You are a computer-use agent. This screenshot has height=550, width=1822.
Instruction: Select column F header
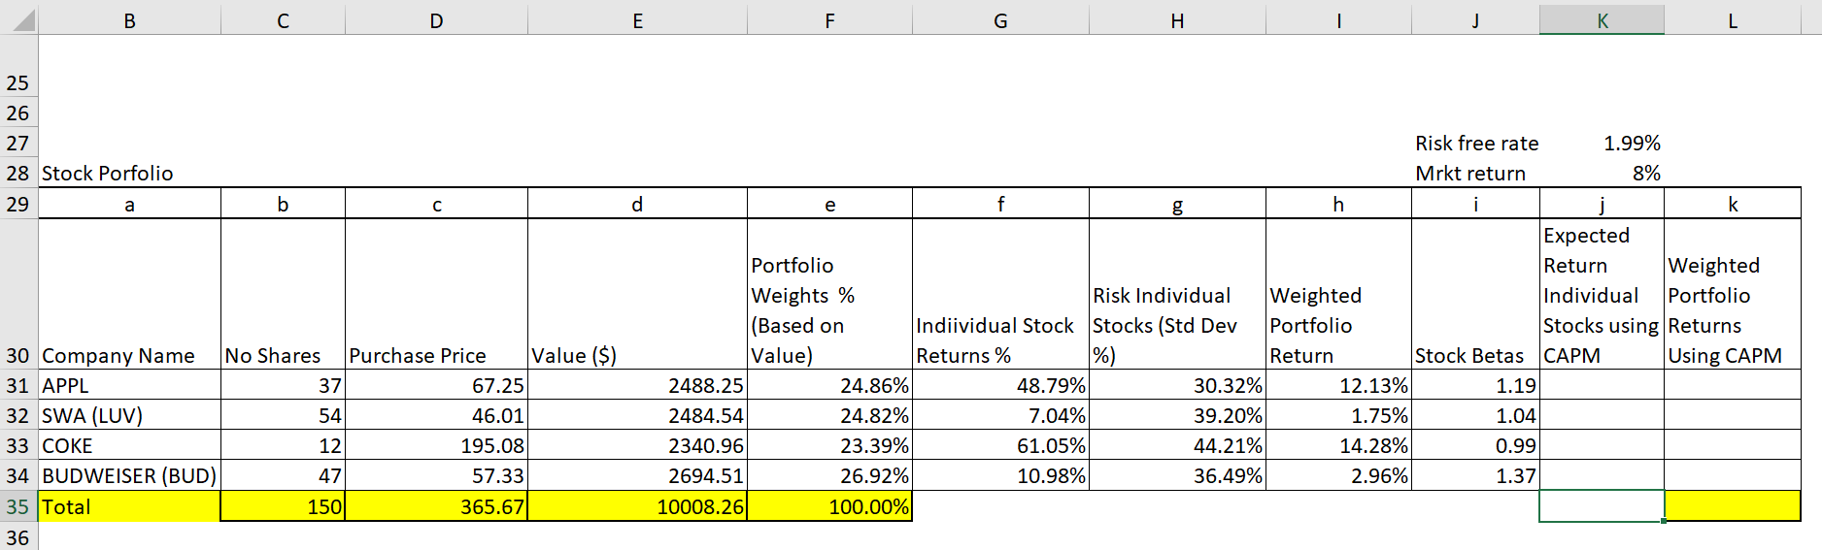[830, 20]
